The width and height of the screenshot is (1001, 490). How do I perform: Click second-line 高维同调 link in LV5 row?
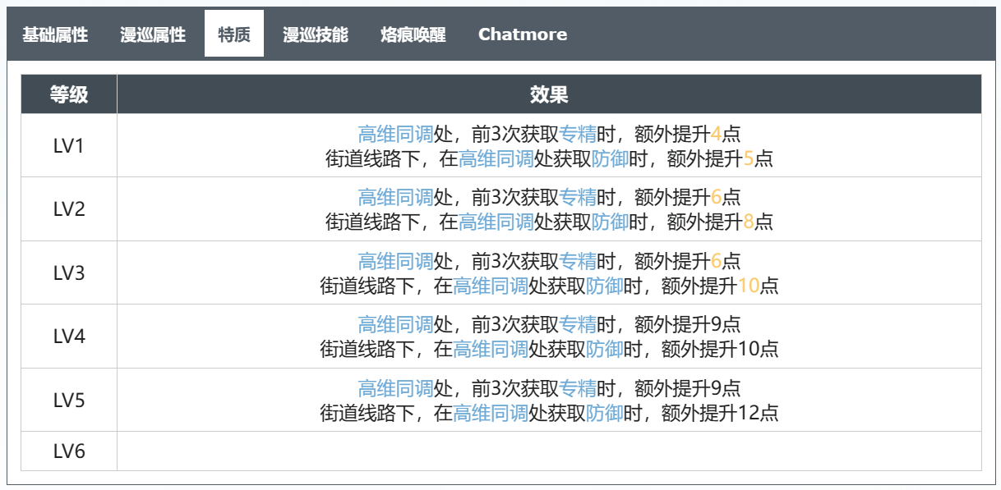coord(491,413)
